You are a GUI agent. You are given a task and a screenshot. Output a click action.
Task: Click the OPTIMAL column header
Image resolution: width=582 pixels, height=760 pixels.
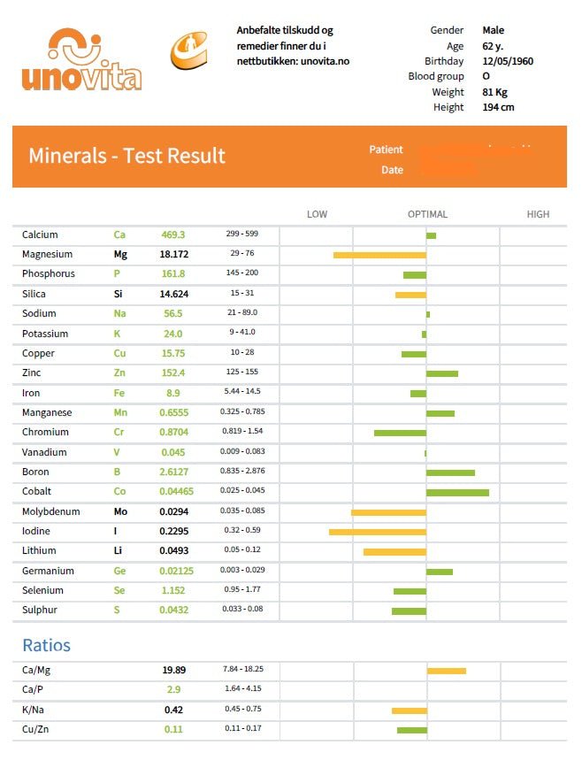pyautogui.click(x=427, y=214)
